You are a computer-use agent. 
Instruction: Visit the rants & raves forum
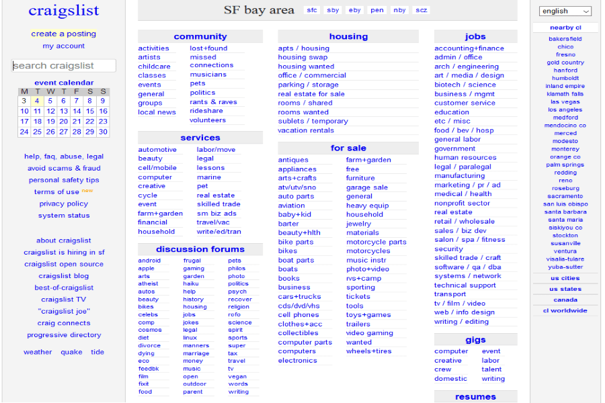point(214,101)
